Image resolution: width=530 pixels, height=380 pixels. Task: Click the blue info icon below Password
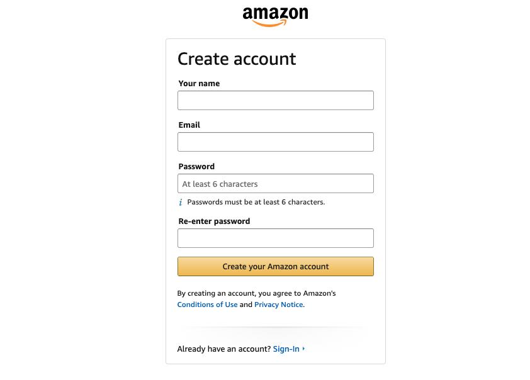pyautogui.click(x=181, y=203)
